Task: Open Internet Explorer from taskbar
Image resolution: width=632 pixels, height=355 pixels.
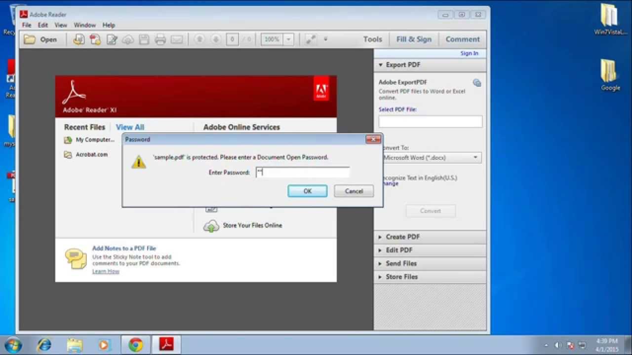Action: (45, 345)
